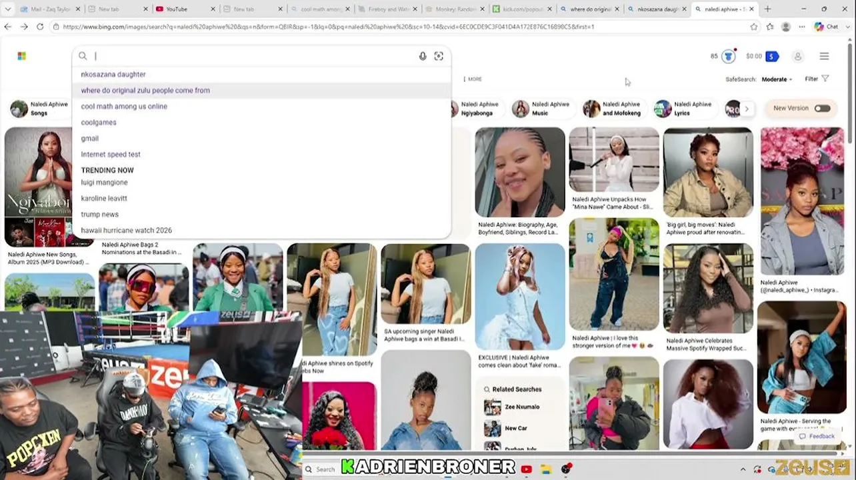Open the Copilot Chat button
This screenshot has width=856, height=480.
coord(827,27)
